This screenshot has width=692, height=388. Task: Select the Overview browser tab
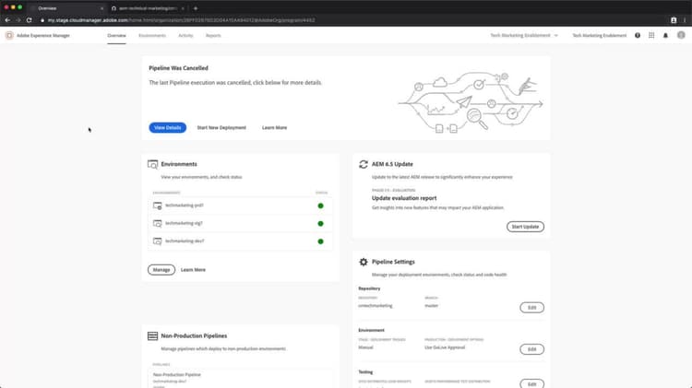tap(66, 8)
